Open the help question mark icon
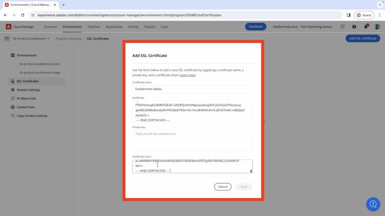Viewport: 385px width, 216px height. point(354,27)
